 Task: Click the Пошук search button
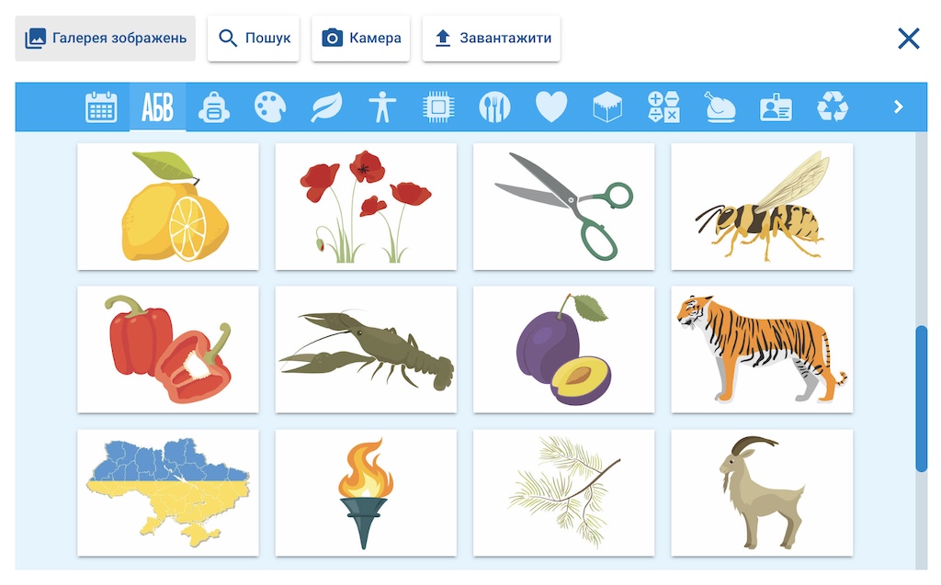pos(254,39)
